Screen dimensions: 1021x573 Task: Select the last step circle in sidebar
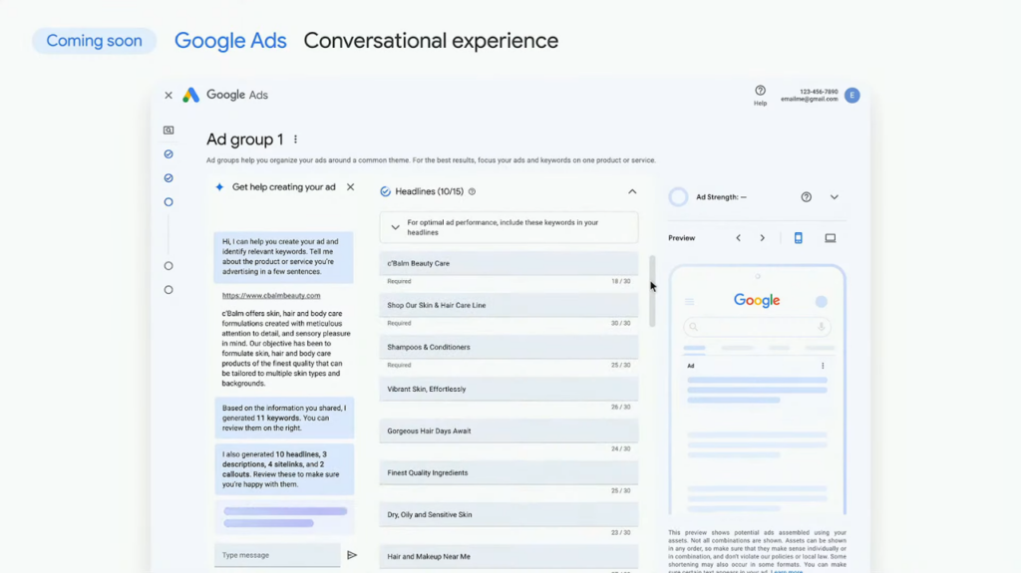[x=169, y=290]
